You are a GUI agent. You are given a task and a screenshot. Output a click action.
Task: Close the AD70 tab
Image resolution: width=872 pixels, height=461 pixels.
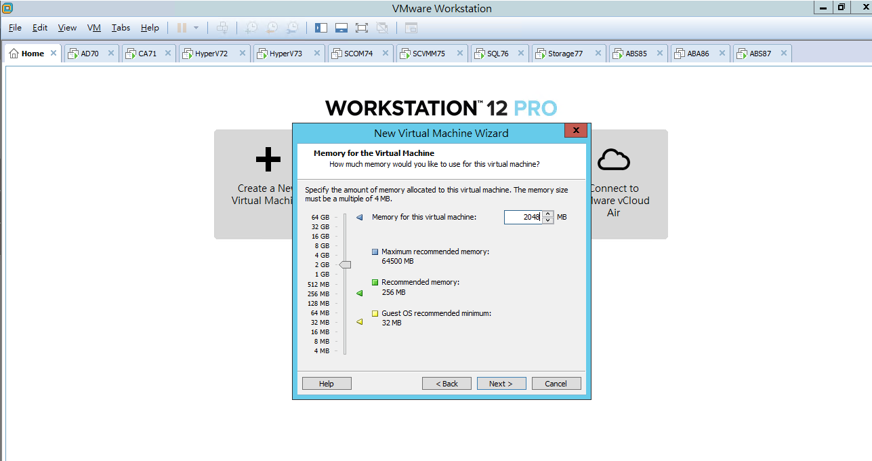(x=111, y=53)
